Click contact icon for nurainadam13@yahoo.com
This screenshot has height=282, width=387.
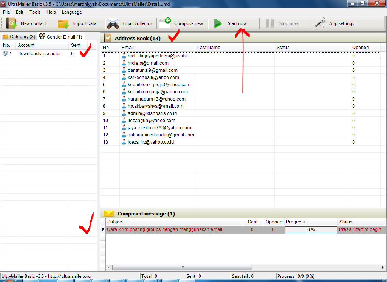click(124, 99)
